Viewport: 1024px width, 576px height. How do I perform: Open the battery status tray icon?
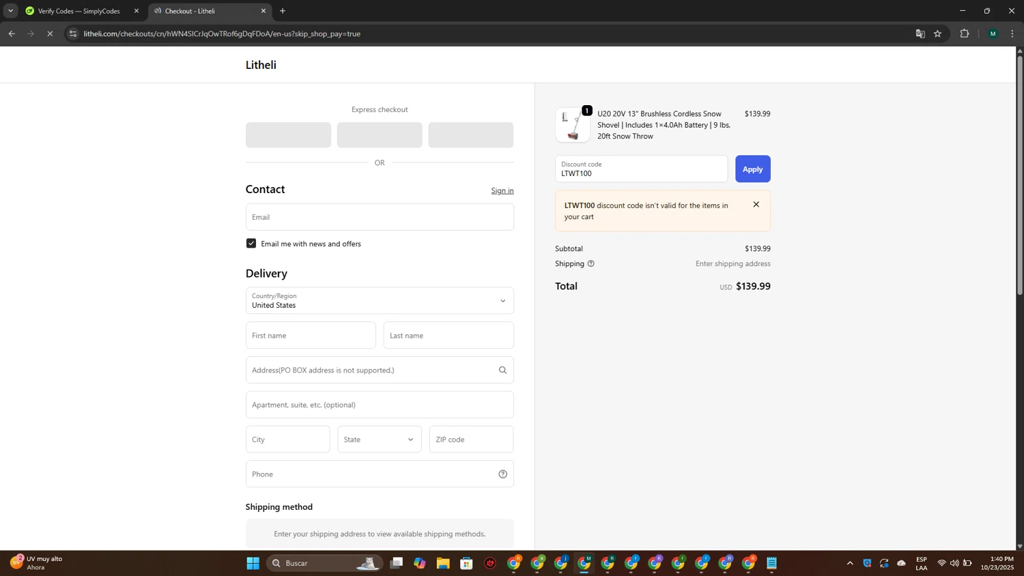coord(967,563)
